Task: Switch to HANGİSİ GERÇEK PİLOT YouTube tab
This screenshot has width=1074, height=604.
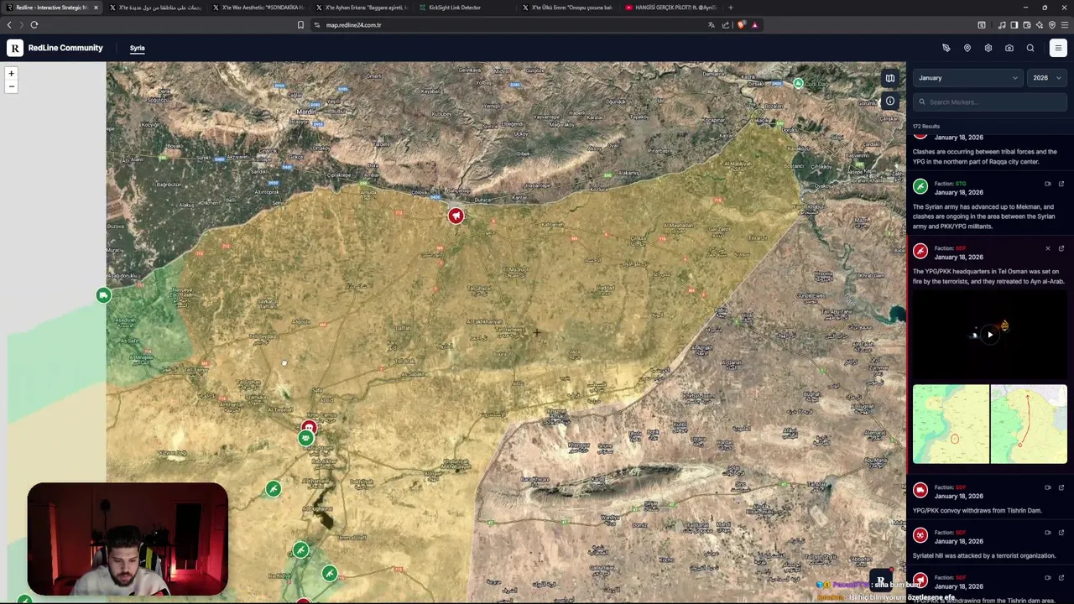Action: [x=673, y=8]
